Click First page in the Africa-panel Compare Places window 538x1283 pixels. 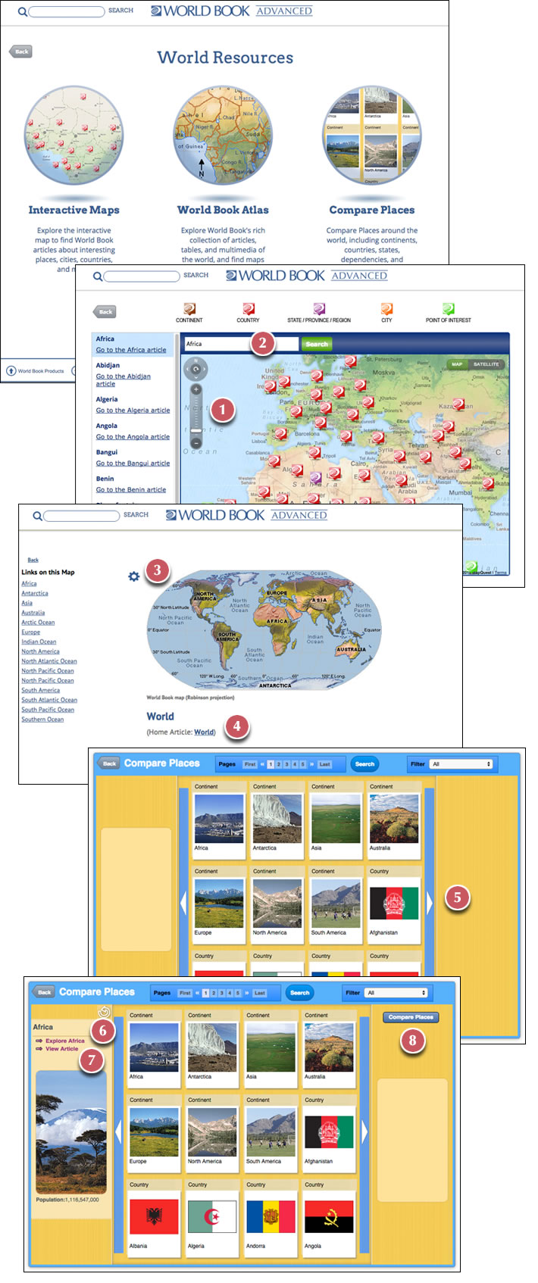click(x=185, y=992)
